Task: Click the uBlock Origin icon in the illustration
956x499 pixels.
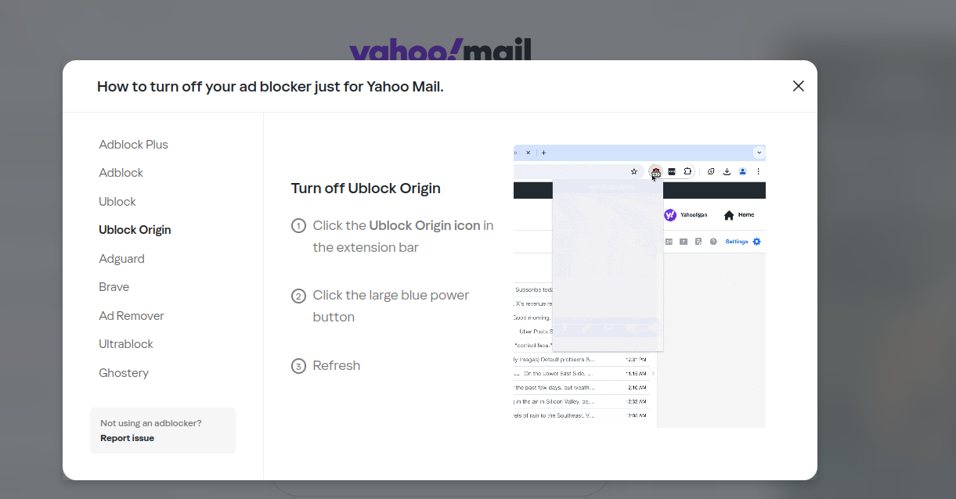Action: [x=655, y=171]
